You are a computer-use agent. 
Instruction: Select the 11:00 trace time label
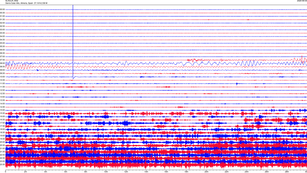click(x=2, y=83)
